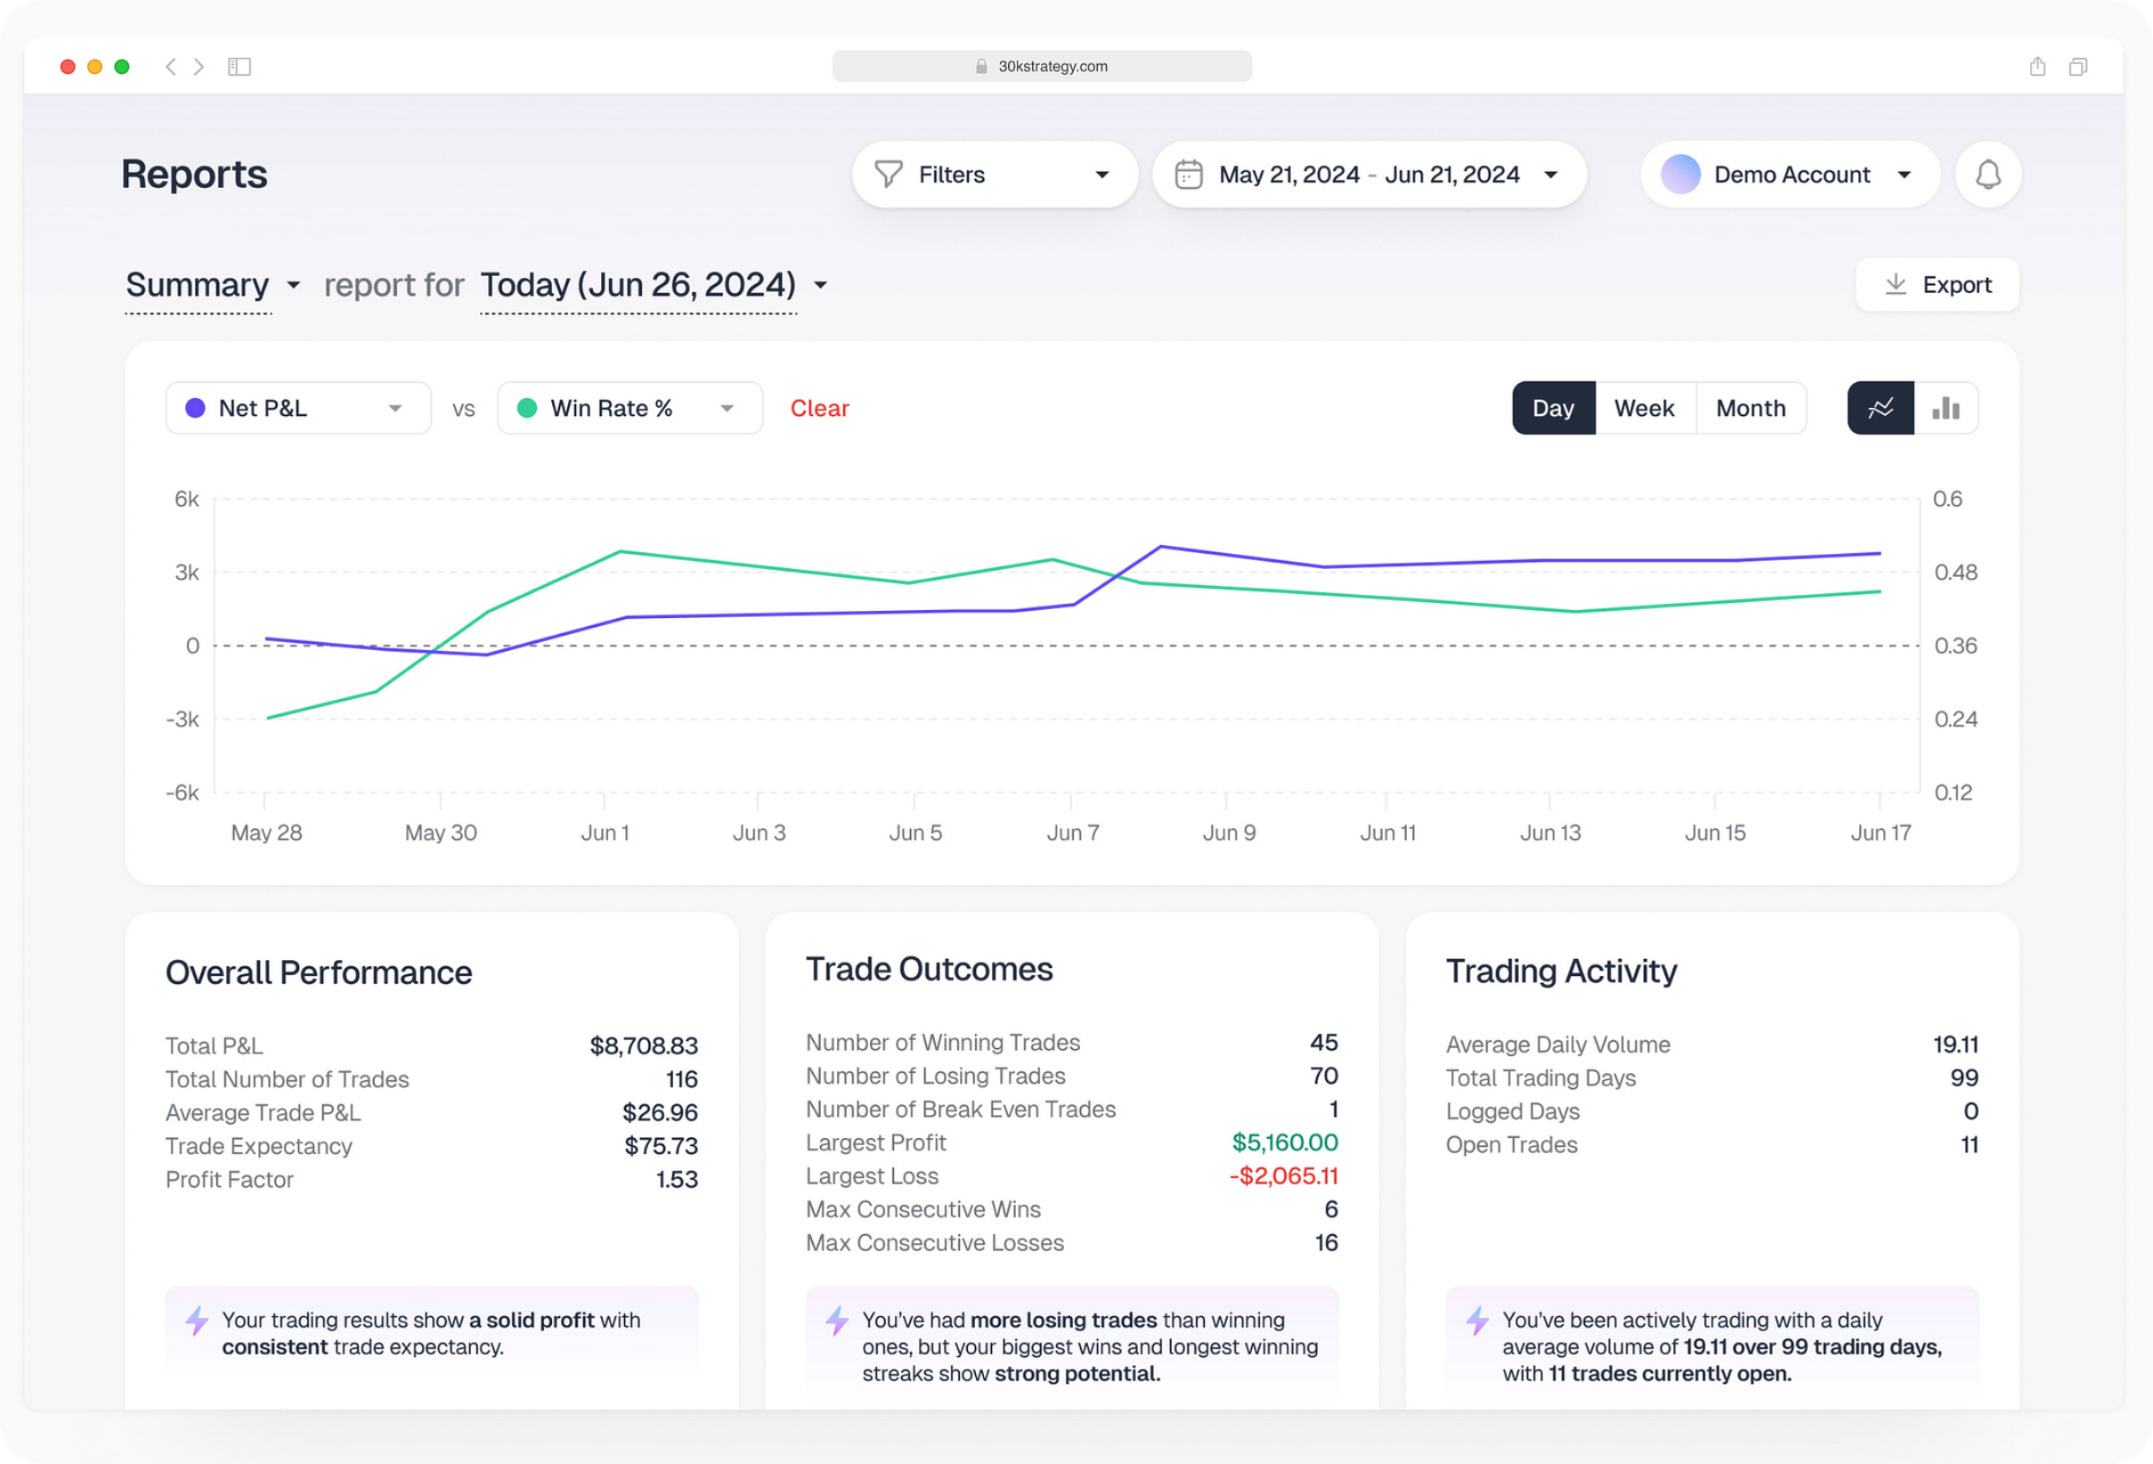Viewport: 2153px width, 1464px height.
Task: Open the Win Rate % metric dropdown
Action: pos(630,408)
